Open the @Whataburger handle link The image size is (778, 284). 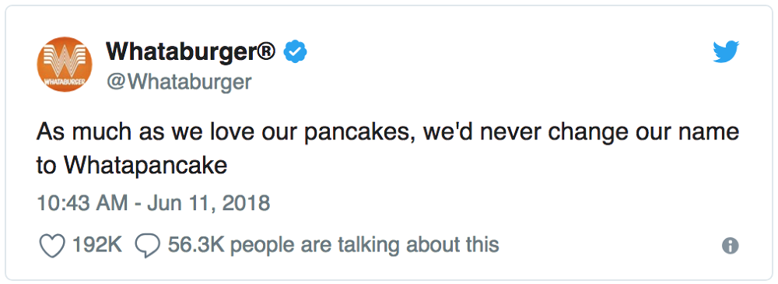179,82
